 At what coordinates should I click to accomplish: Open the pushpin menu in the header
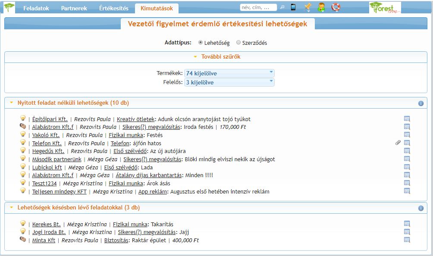[307, 7]
